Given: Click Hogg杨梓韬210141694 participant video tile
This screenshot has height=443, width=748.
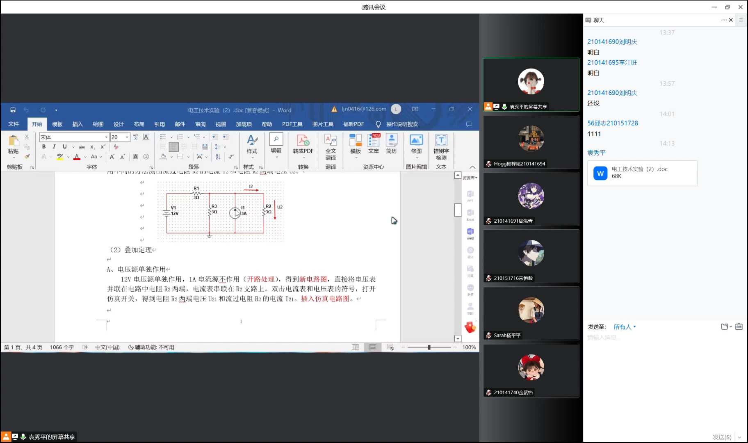Looking at the screenshot, I should tap(531, 142).
